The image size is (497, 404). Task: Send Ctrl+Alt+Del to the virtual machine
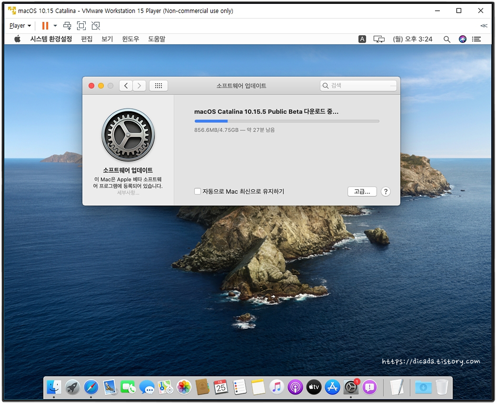pyautogui.click(x=67, y=26)
